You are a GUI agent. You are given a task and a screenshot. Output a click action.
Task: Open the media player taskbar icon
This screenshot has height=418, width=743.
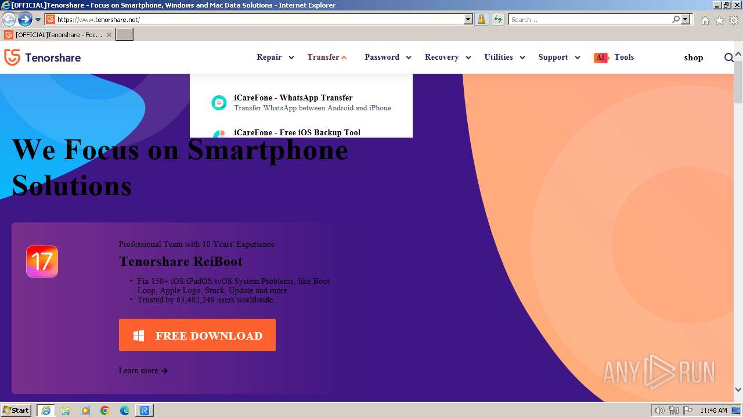85,410
